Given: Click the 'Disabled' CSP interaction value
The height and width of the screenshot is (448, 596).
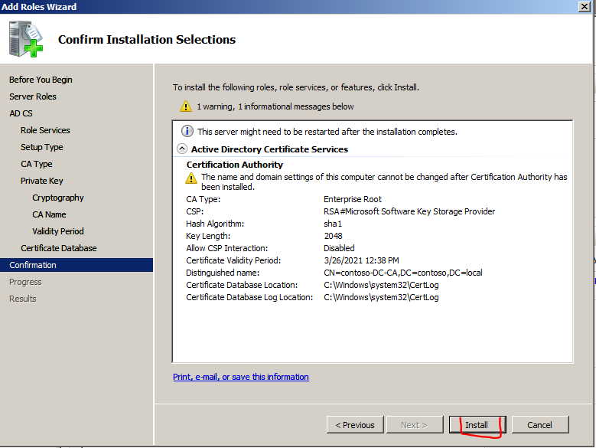Looking at the screenshot, I should pos(339,248).
